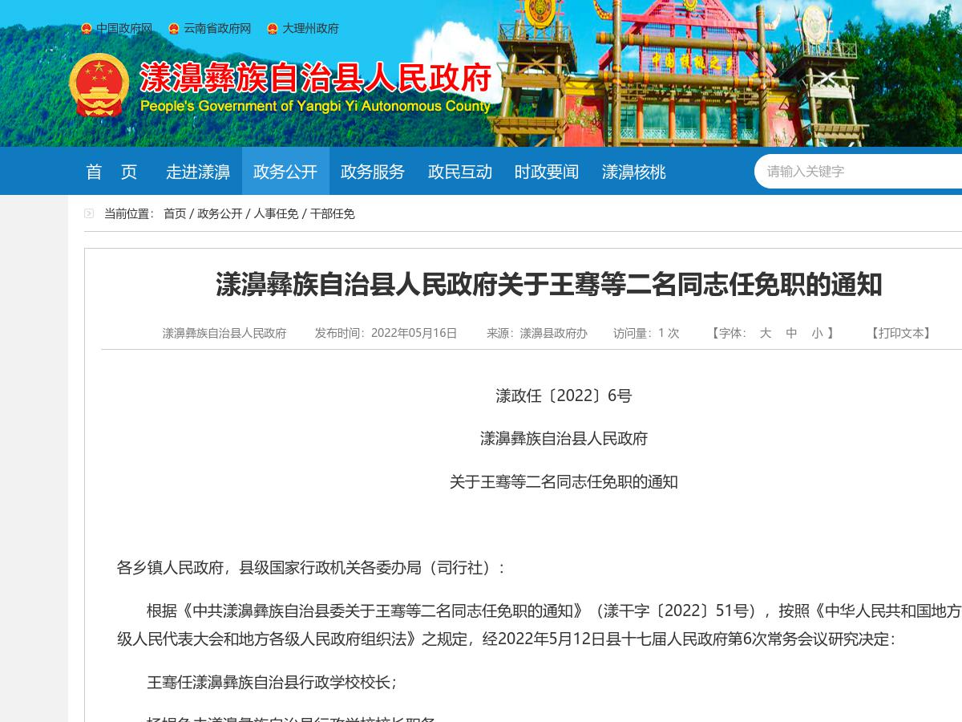Select the 政务公开 navigation tab
Screen dimensions: 962x722
(x=285, y=172)
